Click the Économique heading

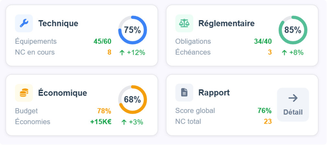pos(63,93)
